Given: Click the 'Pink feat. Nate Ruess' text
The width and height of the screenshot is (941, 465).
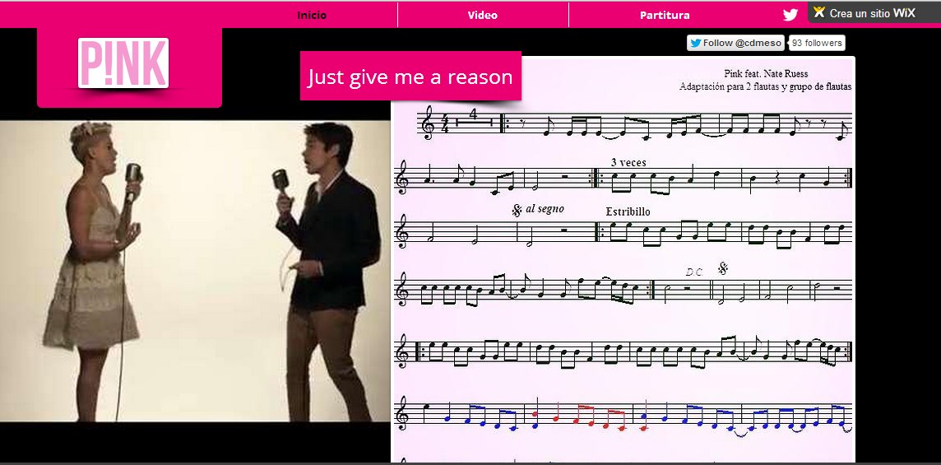Looking at the screenshot, I should click(766, 74).
